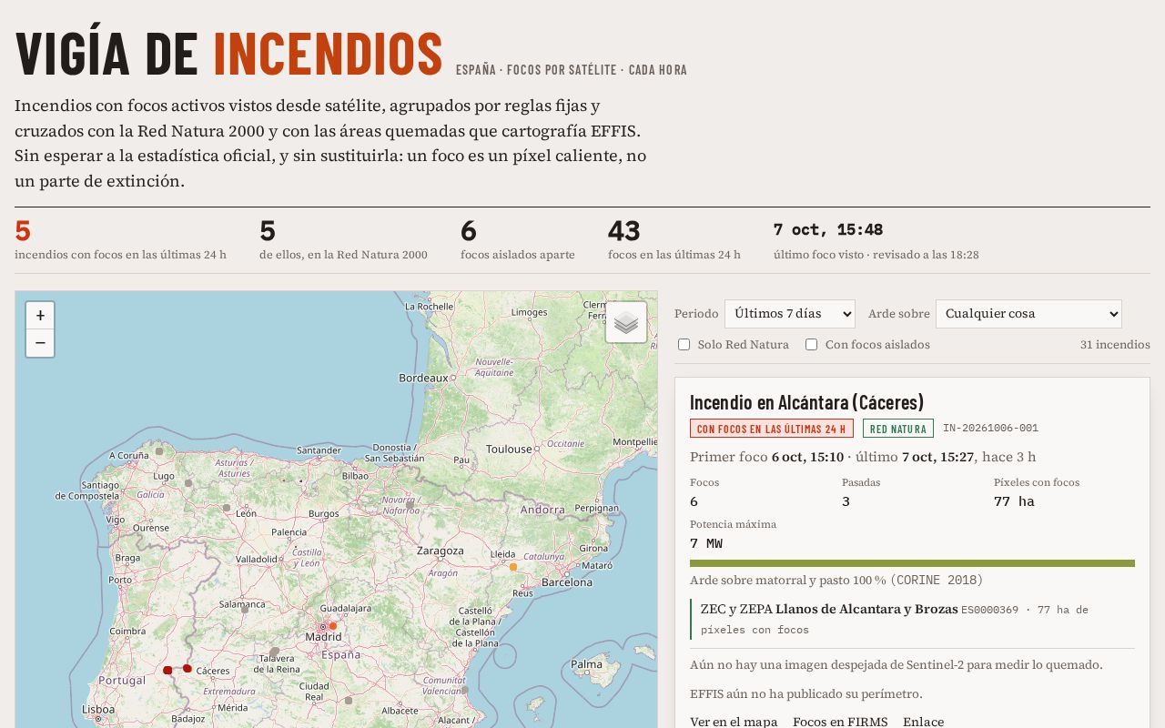Image resolution: width=1165 pixels, height=728 pixels.
Task: Click the Incendio en Alcántara (Cáceres) title
Action: (806, 402)
